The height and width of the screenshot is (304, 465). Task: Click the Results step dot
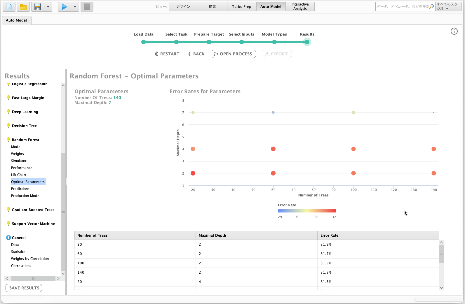click(307, 42)
